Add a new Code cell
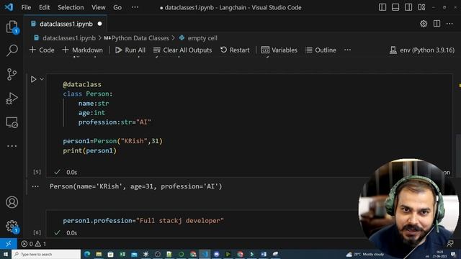Viewport: 461px width, 259px height. [42, 50]
